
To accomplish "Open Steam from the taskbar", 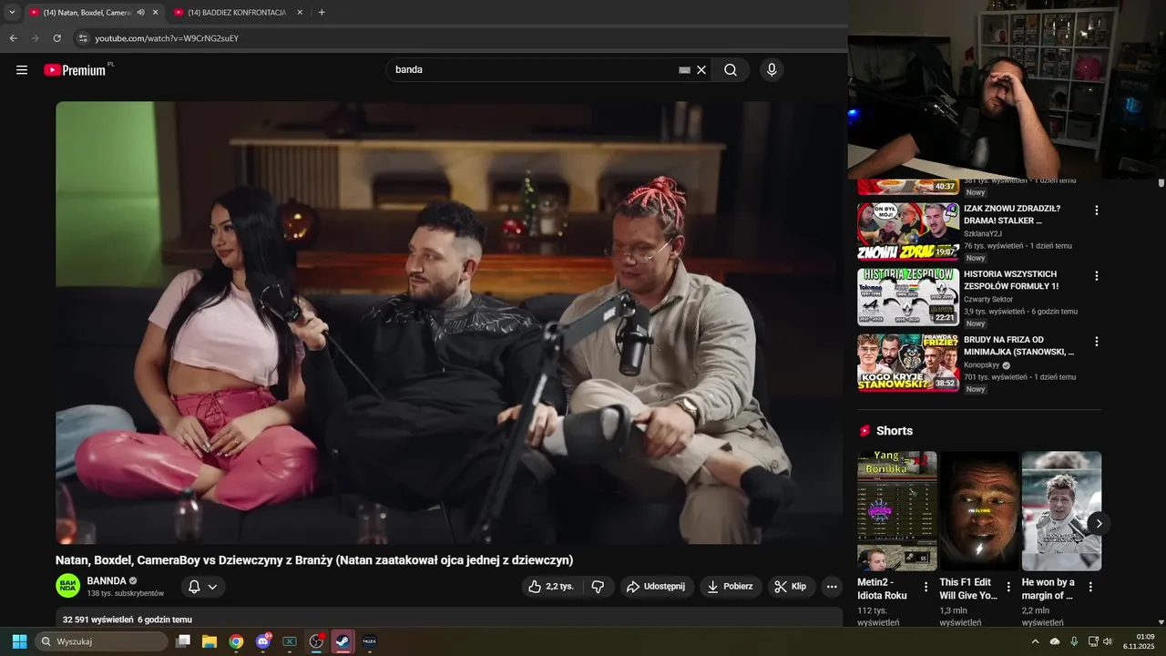I will [x=343, y=641].
